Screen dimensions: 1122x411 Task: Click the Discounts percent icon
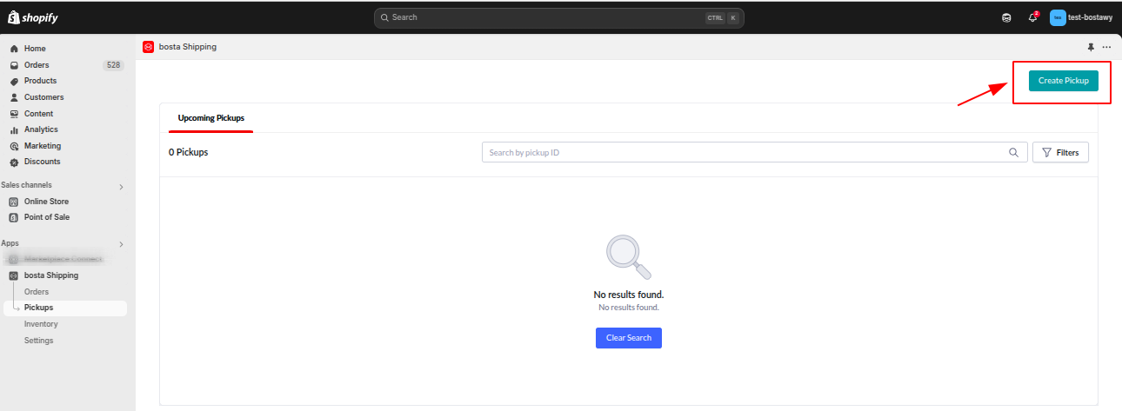click(14, 162)
